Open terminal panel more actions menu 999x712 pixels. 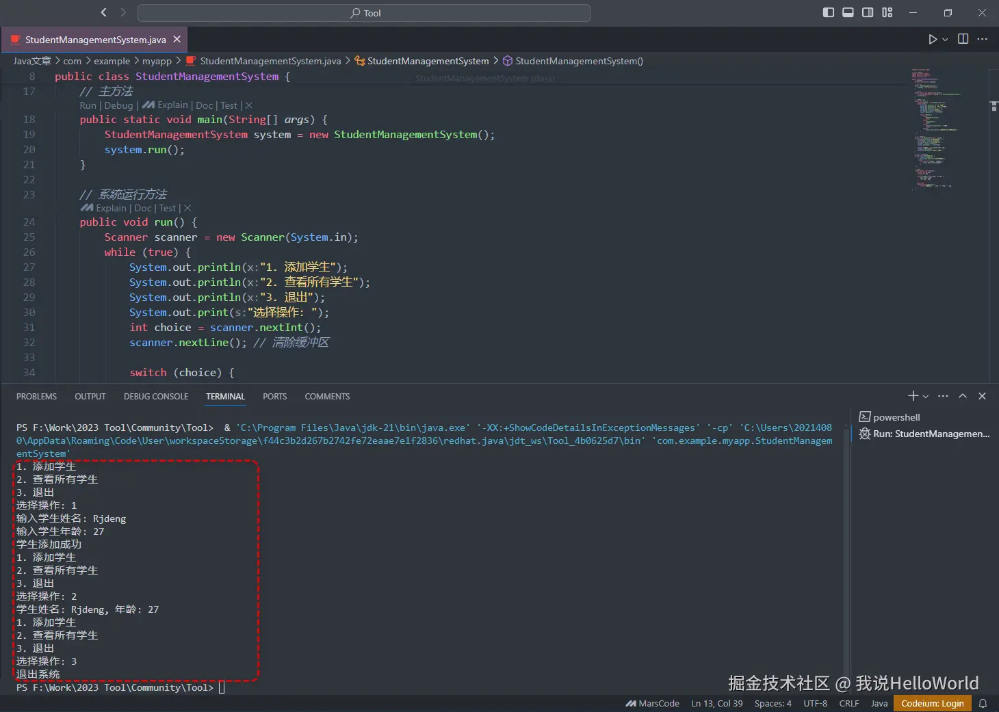click(943, 396)
